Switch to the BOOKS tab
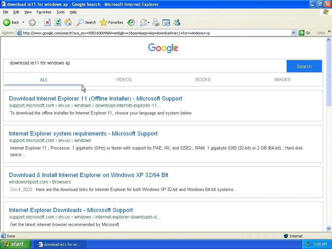 [203, 80]
